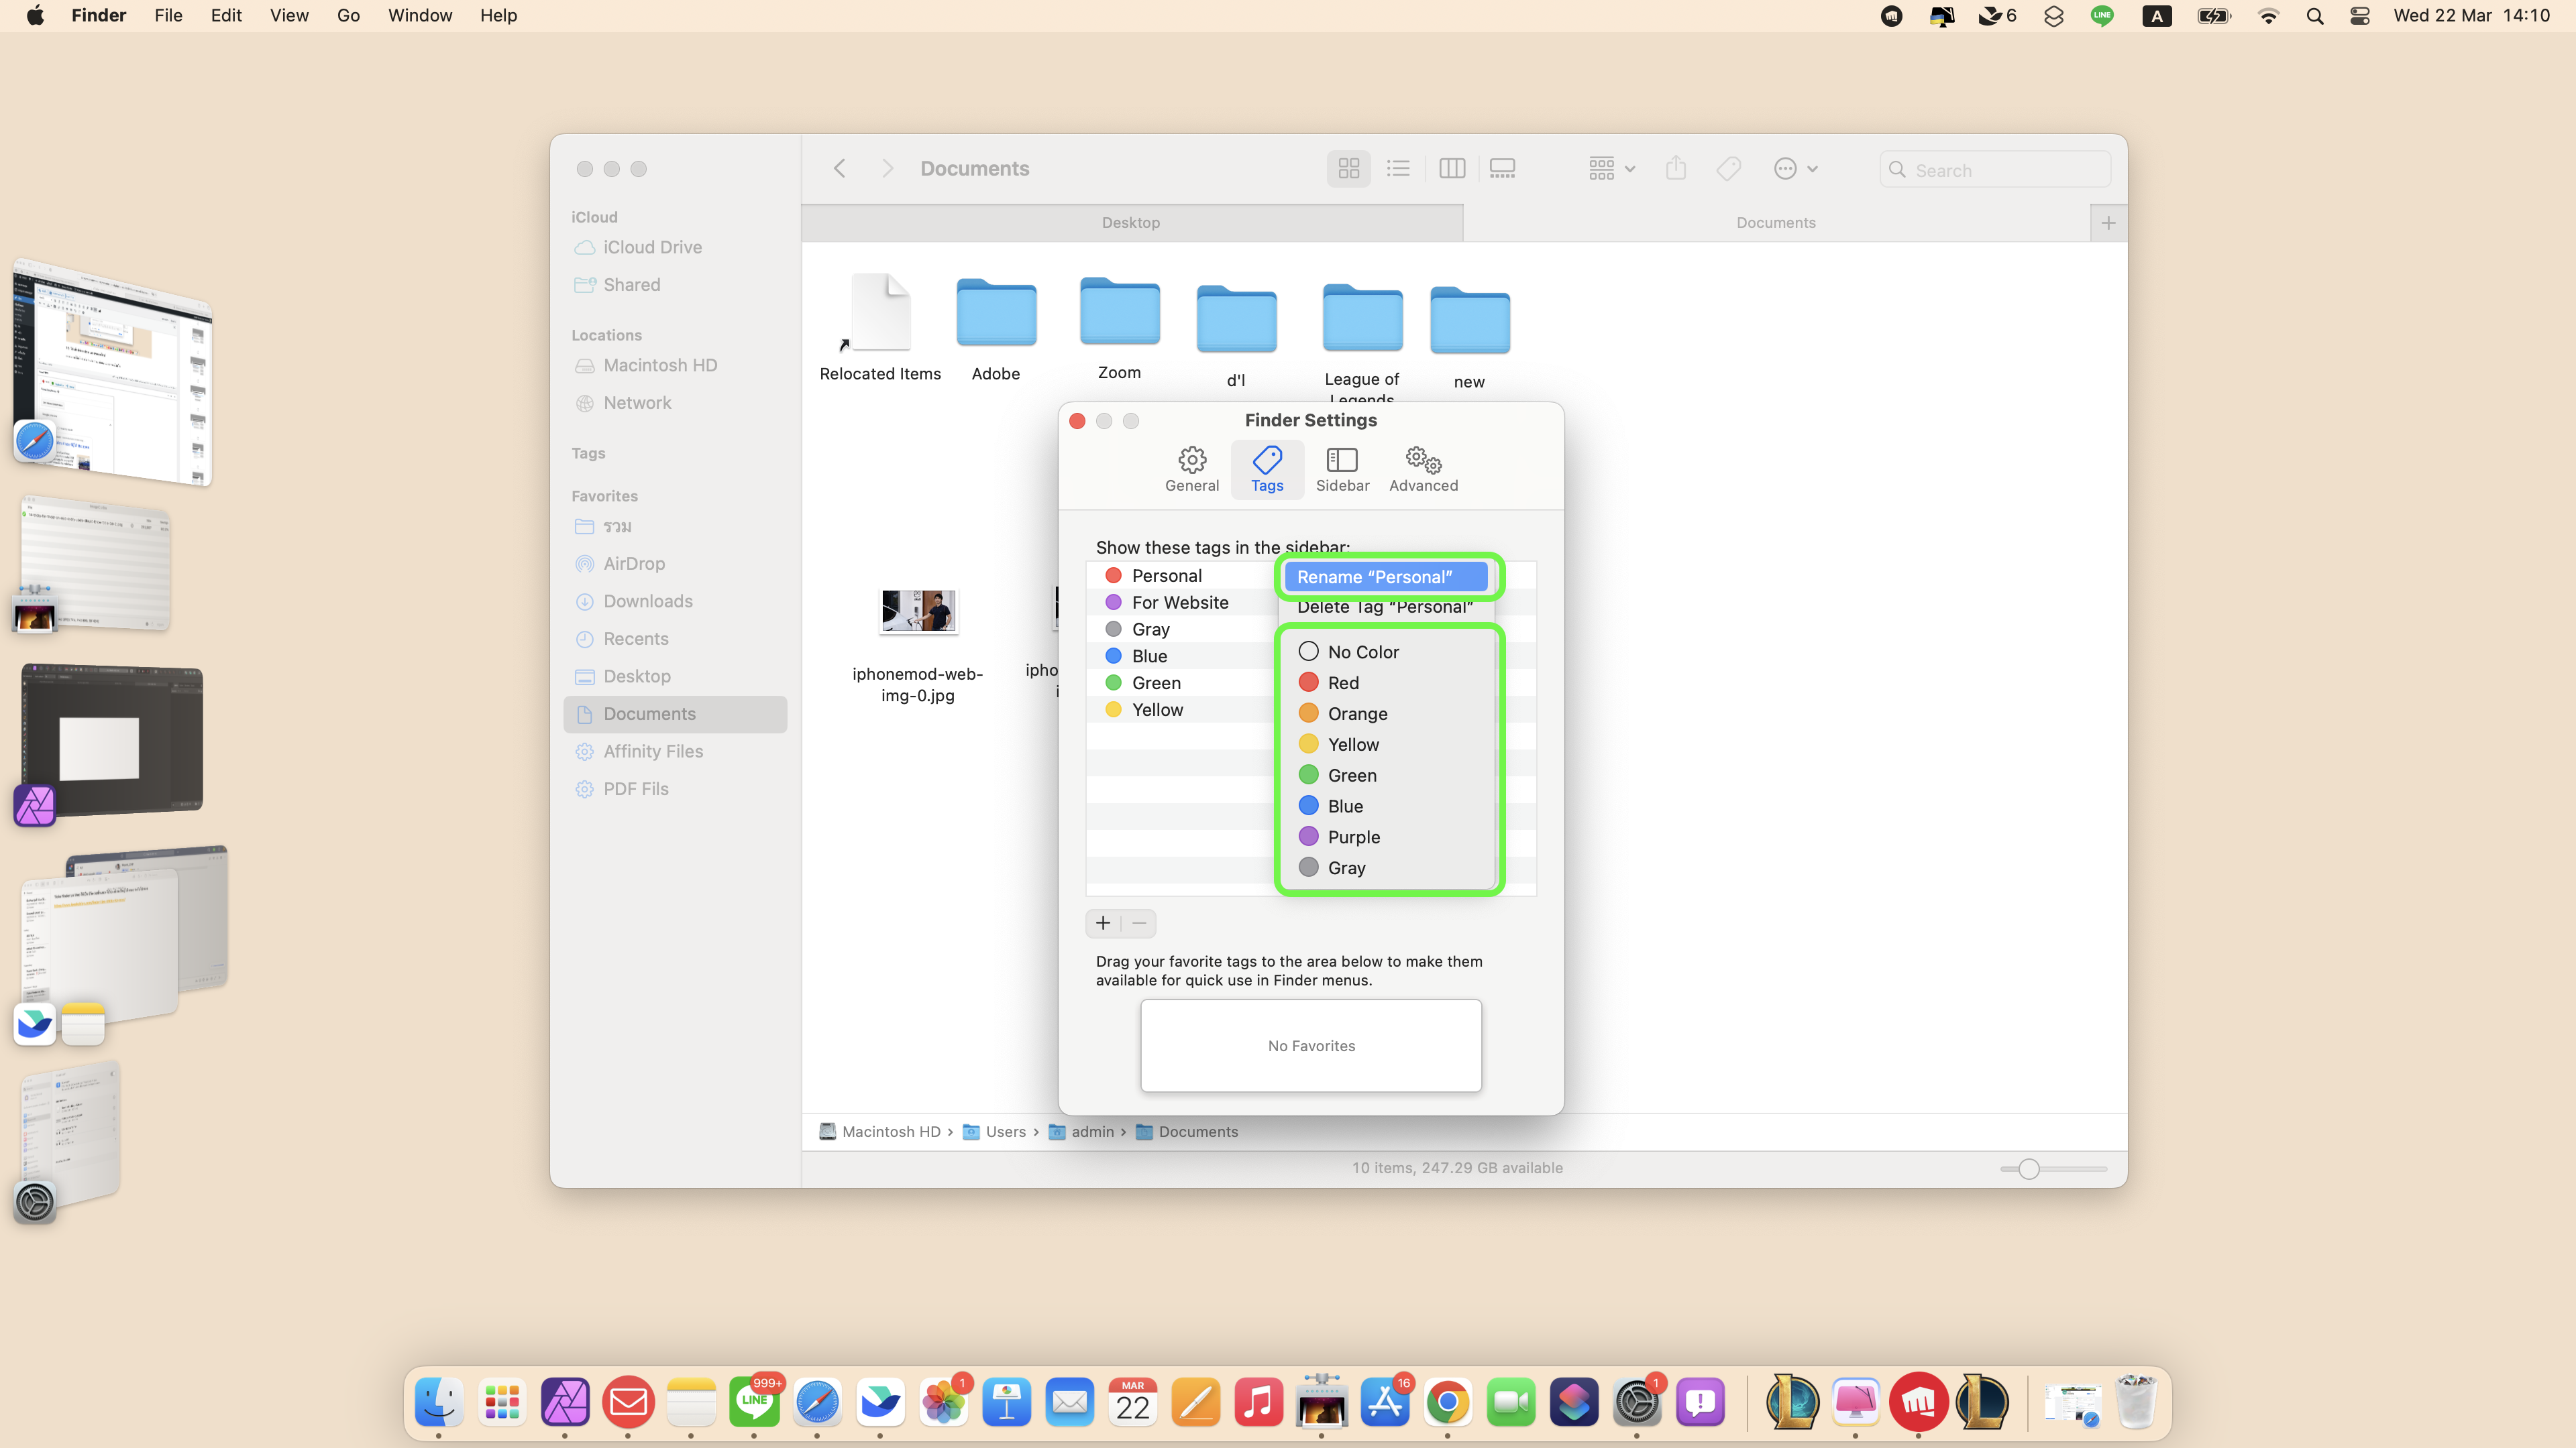Screen dimensions: 2576x1448
Task: Click the Share icon in Finder toolbar
Action: pyautogui.click(x=1676, y=169)
